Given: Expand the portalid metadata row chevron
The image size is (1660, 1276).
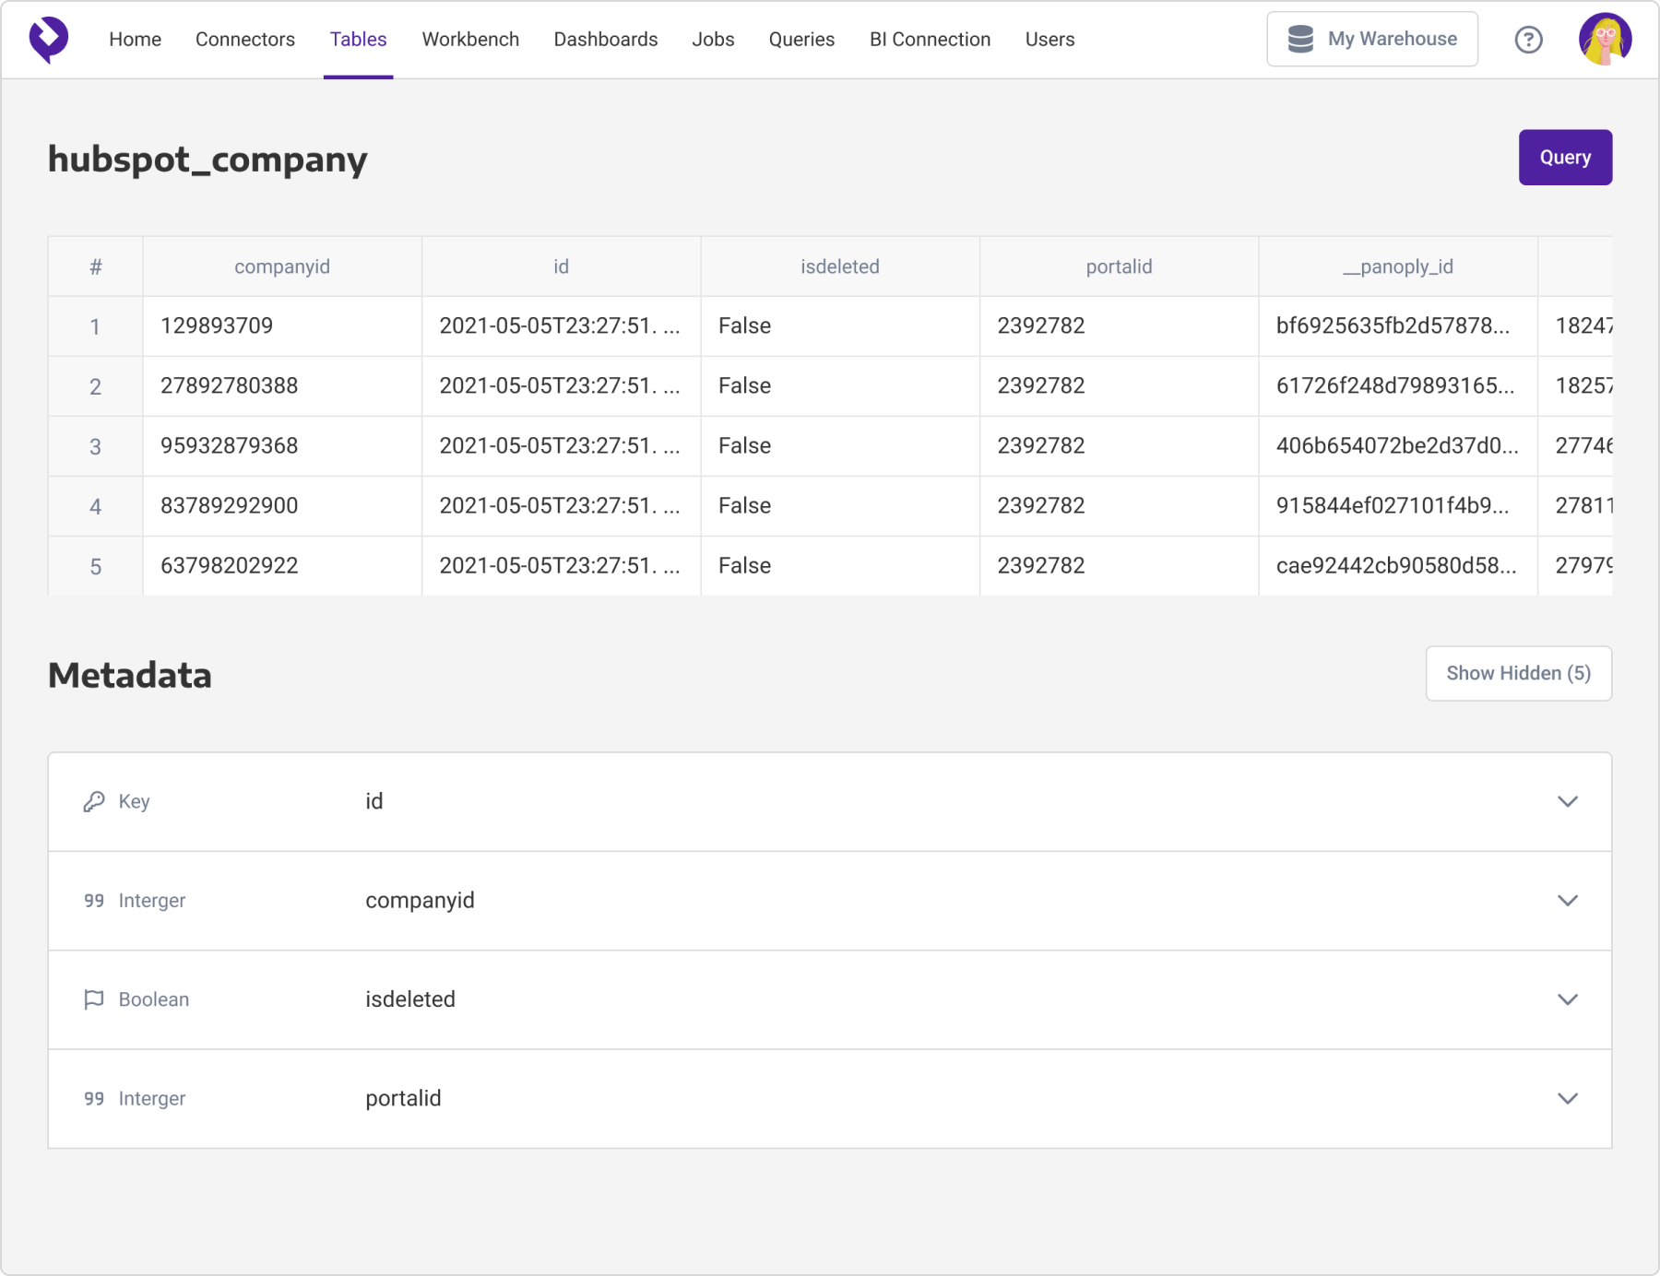Looking at the screenshot, I should tap(1568, 1099).
